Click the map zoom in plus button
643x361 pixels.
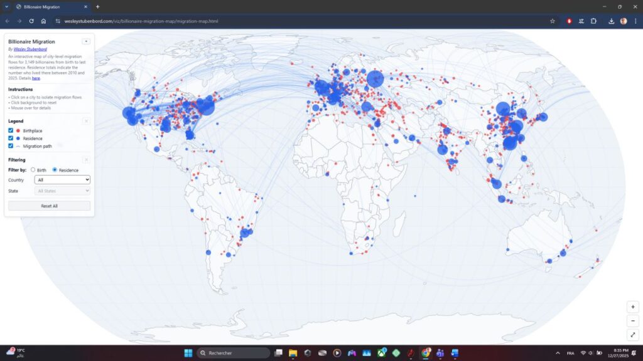point(633,307)
